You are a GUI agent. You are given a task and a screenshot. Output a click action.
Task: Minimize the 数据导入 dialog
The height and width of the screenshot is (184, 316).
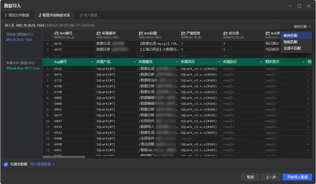click(x=291, y=6)
